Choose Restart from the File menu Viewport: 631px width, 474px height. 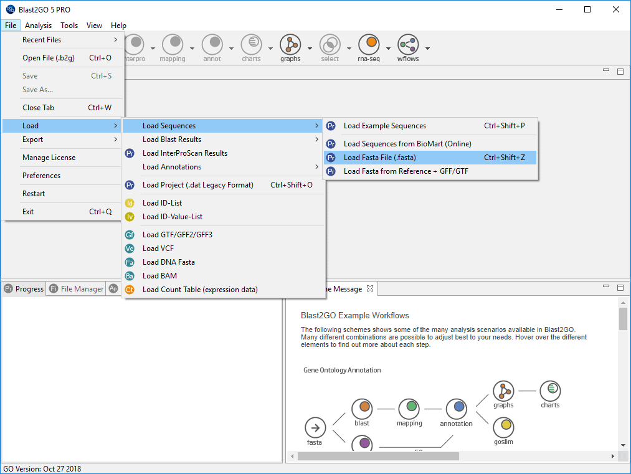(x=63, y=194)
